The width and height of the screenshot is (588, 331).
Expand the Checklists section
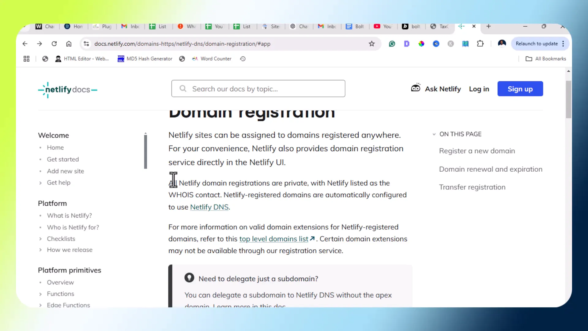(x=61, y=239)
